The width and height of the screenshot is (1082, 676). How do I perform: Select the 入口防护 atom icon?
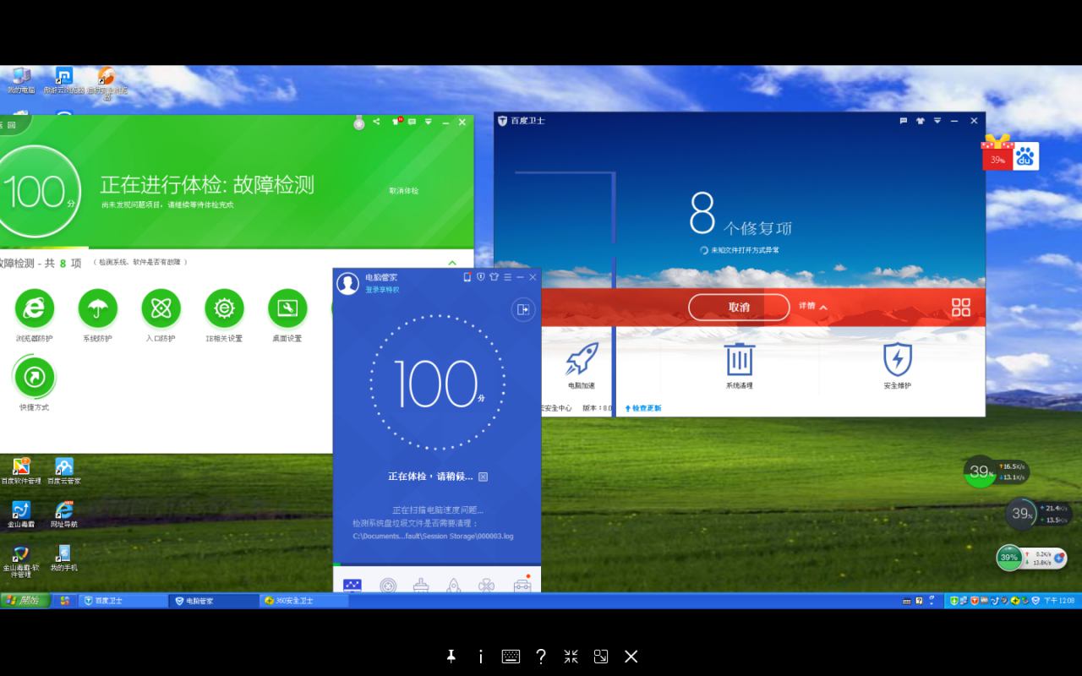(x=161, y=309)
